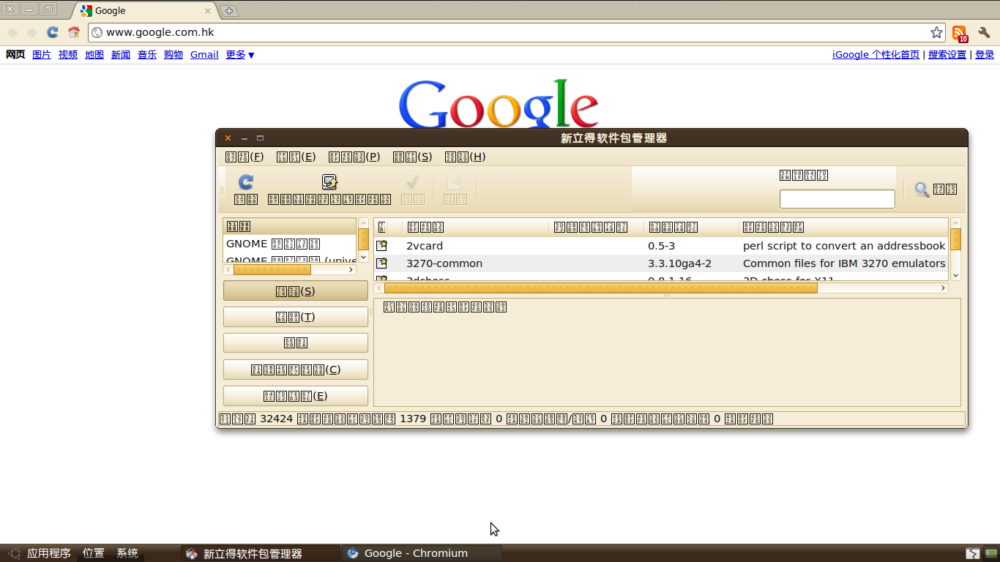Viewport: 1000px width, 562px height.
Task: Open the RSS feed extension icon
Action: 959,33
